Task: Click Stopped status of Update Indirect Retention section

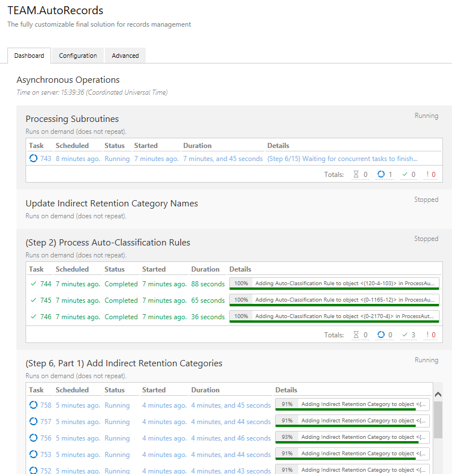Action: [426, 200]
